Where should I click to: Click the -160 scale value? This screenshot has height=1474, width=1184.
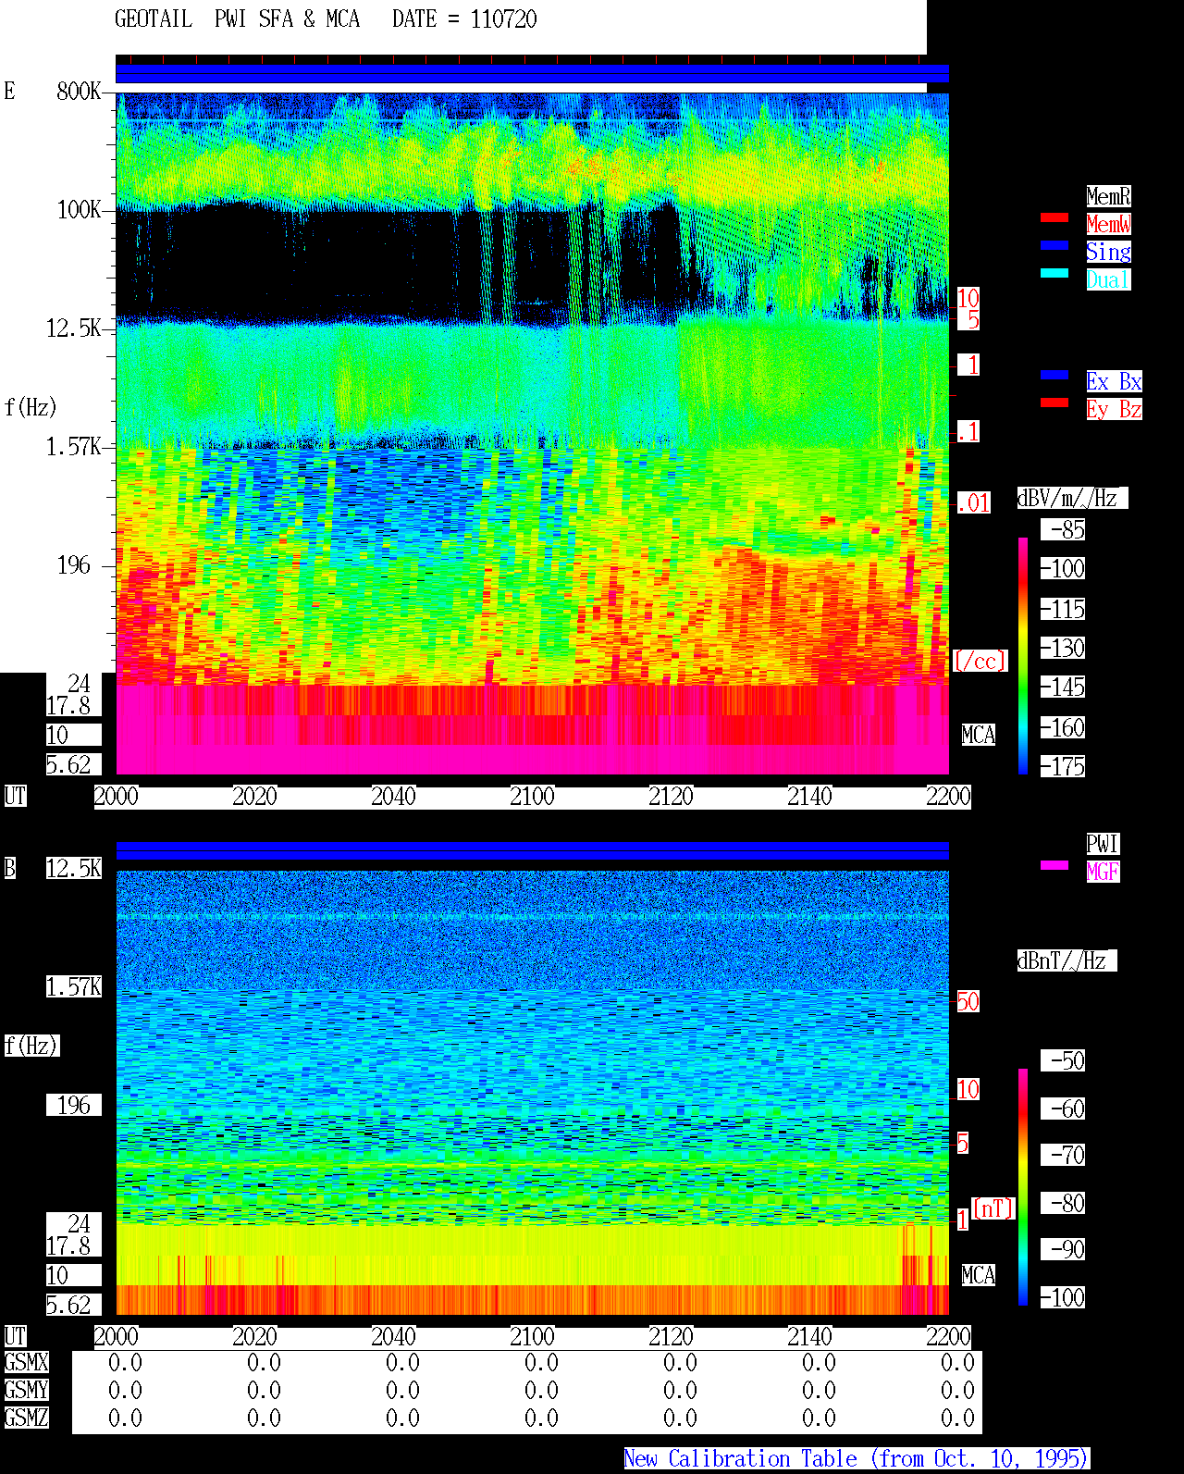point(1063,727)
